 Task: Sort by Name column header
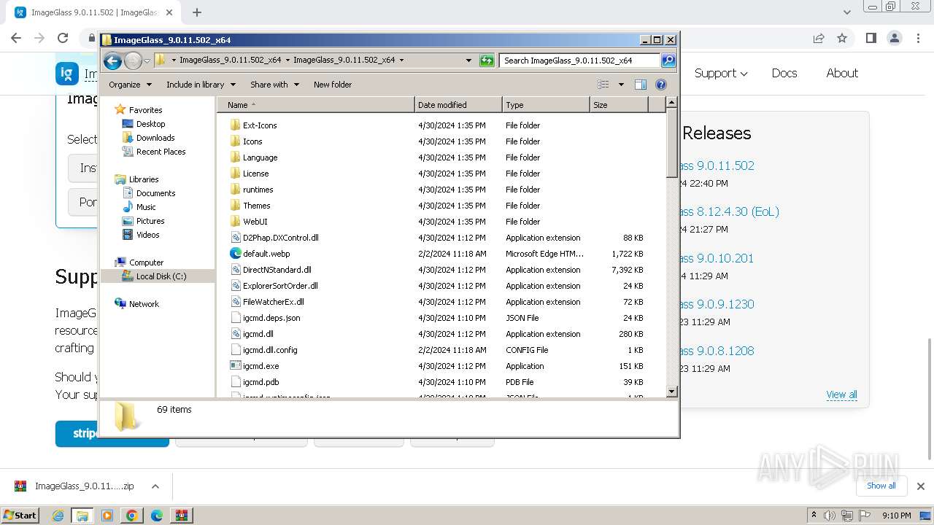[x=315, y=105]
